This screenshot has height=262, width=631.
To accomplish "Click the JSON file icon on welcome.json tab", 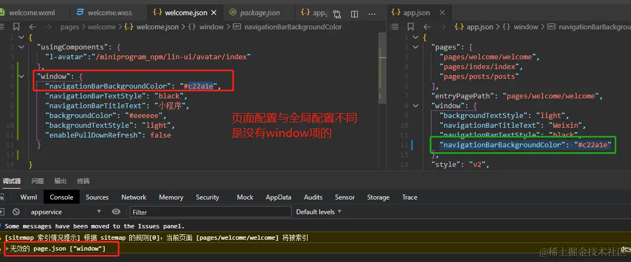I will coord(158,13).
